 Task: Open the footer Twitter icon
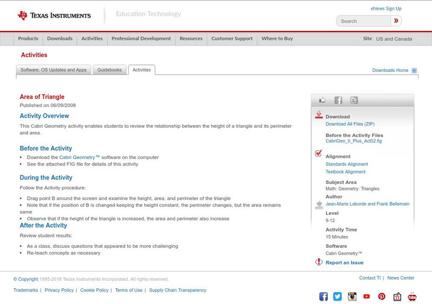click(337, 296)
